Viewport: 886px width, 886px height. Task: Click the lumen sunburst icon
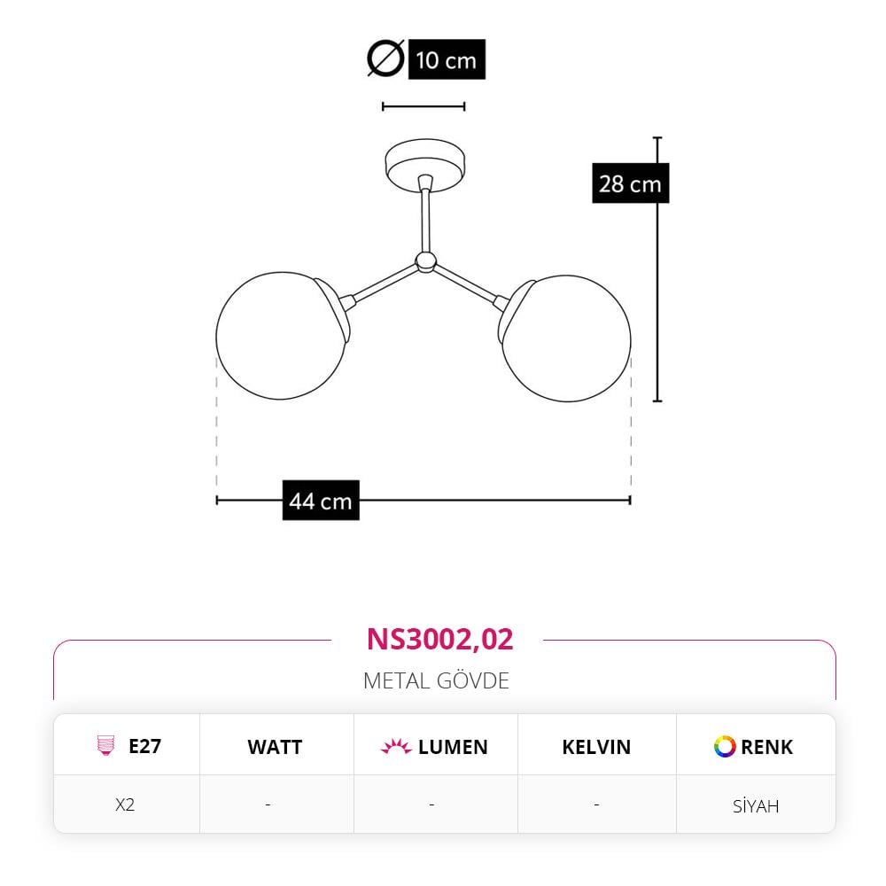coord(395,746)
